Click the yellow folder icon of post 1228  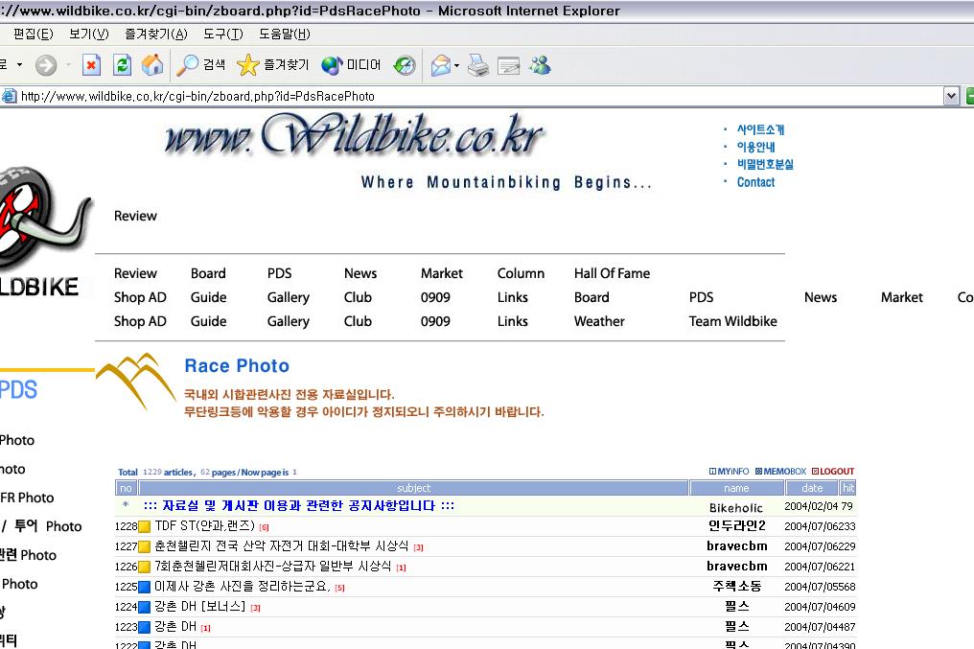144,526
